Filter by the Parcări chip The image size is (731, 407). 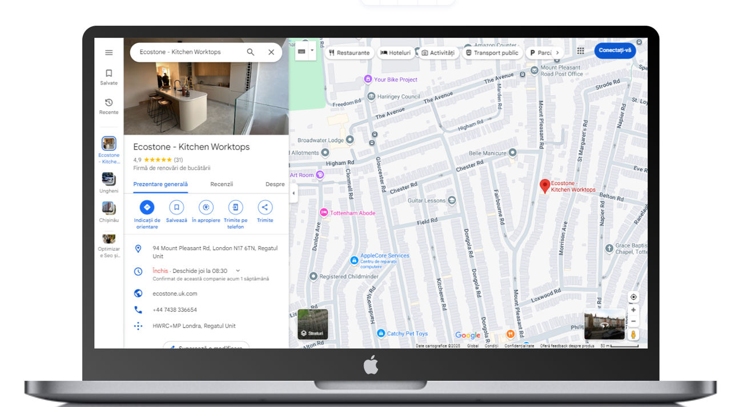(540, 53)
